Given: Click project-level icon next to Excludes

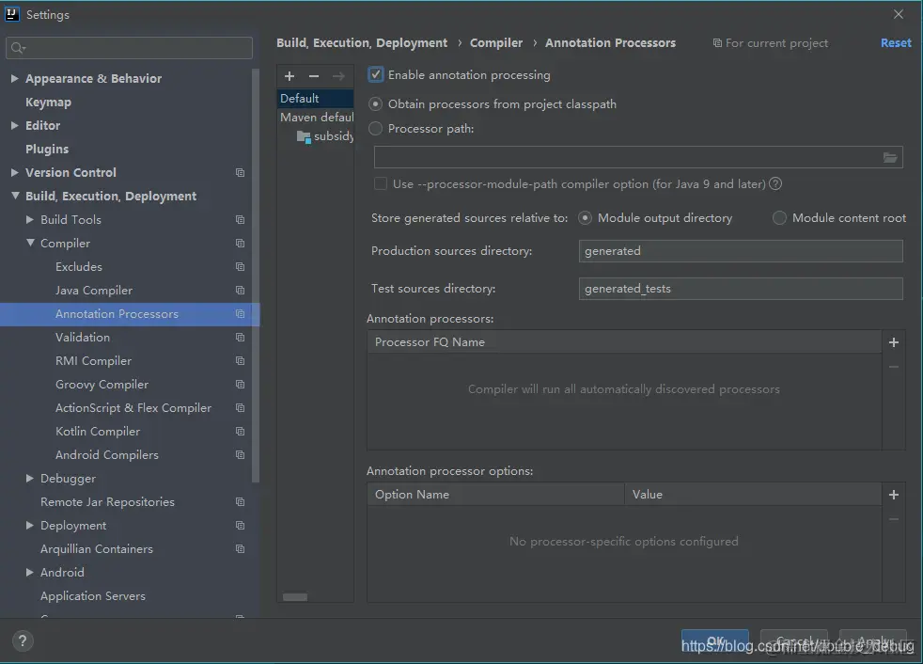Looking at the screenshot, I should coord(241,267).
